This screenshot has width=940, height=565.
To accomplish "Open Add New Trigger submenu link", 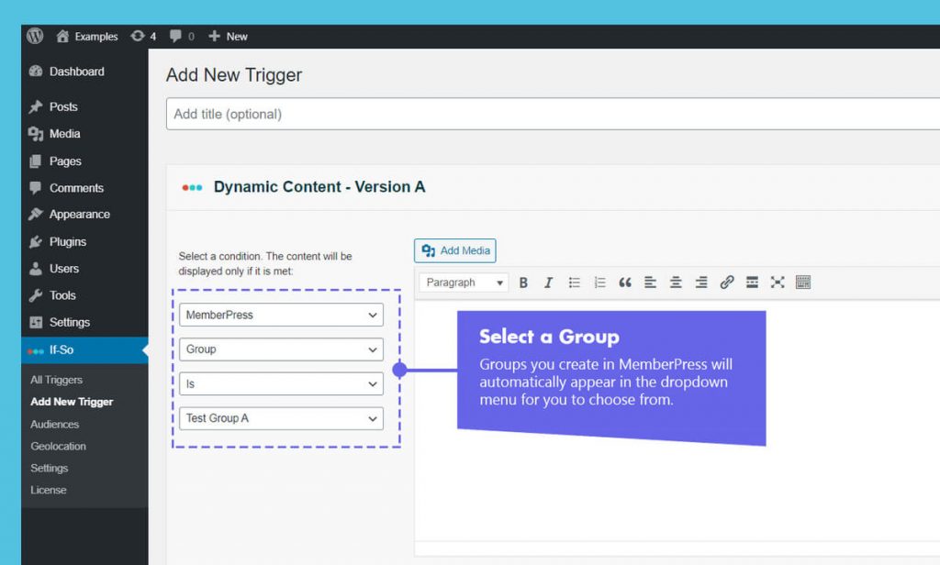I will [x=72, y=402].
